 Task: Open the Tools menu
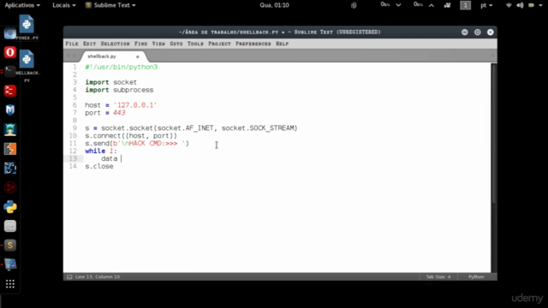195,44
